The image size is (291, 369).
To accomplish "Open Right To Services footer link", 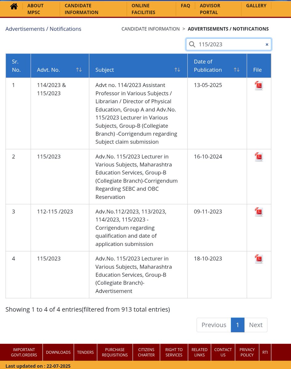I will click(x=174, y=352).
